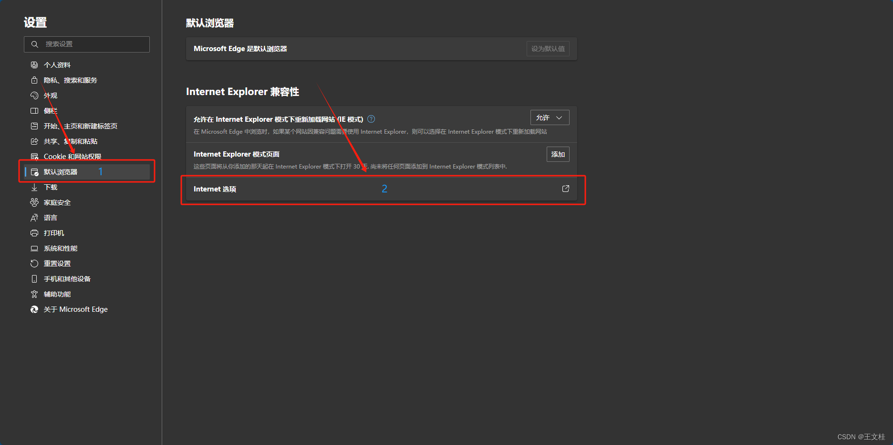Click the 搜索设置 search field

[87, 44]
